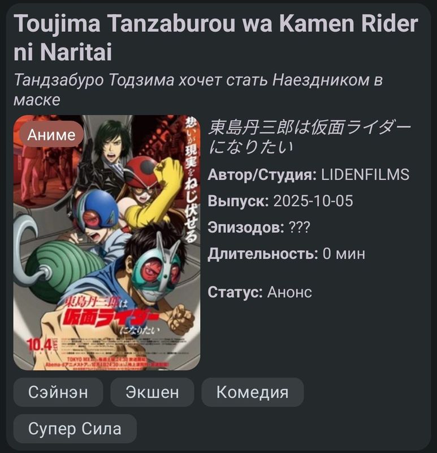Image resolution: width=437 pixels, height=453 pixels.
Task: Select the Выпуск label
Action: 238,202
